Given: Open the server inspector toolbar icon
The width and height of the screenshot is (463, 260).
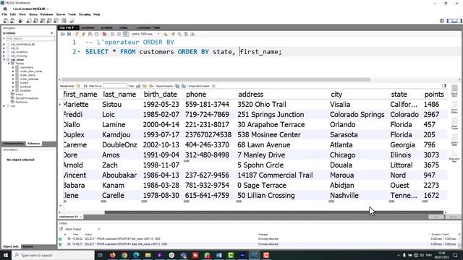Looking at the screenshot, I should click(20, 21).
